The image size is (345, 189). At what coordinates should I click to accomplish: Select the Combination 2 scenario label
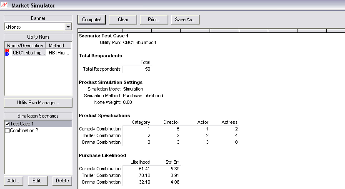[x=24, y=130]
